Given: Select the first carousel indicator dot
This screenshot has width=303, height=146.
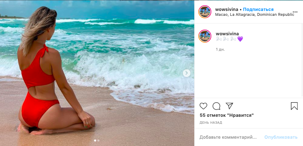Looking at the screenshot, I should click(x=95, y=141).
